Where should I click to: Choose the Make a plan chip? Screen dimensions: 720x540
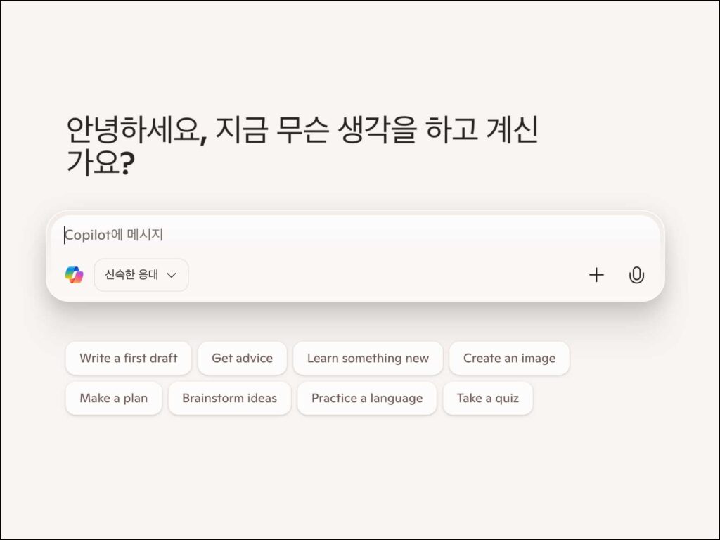coord(114,398)
